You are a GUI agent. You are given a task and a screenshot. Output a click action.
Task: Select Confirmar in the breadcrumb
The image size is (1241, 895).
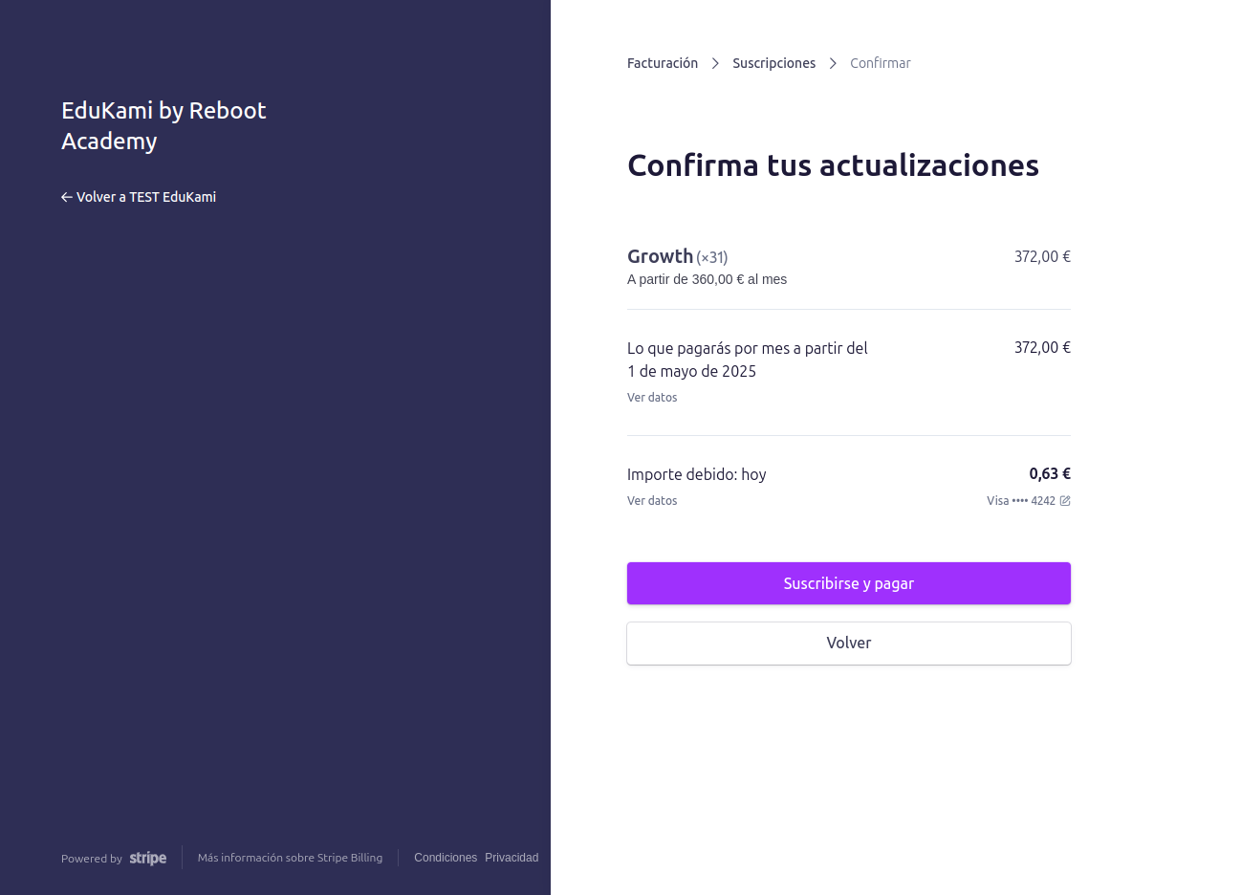(x=881, y=63)
